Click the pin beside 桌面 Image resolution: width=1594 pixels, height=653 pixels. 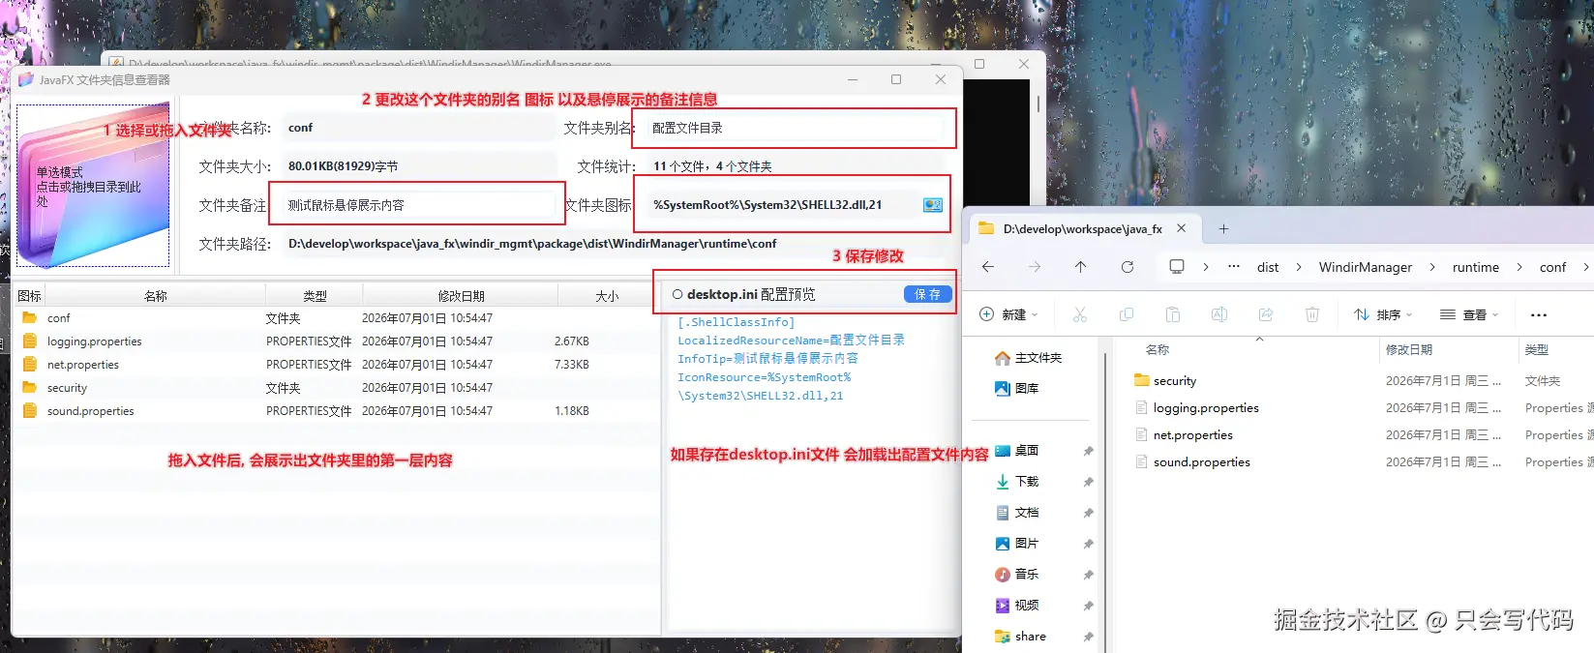tap(1088, 451)
